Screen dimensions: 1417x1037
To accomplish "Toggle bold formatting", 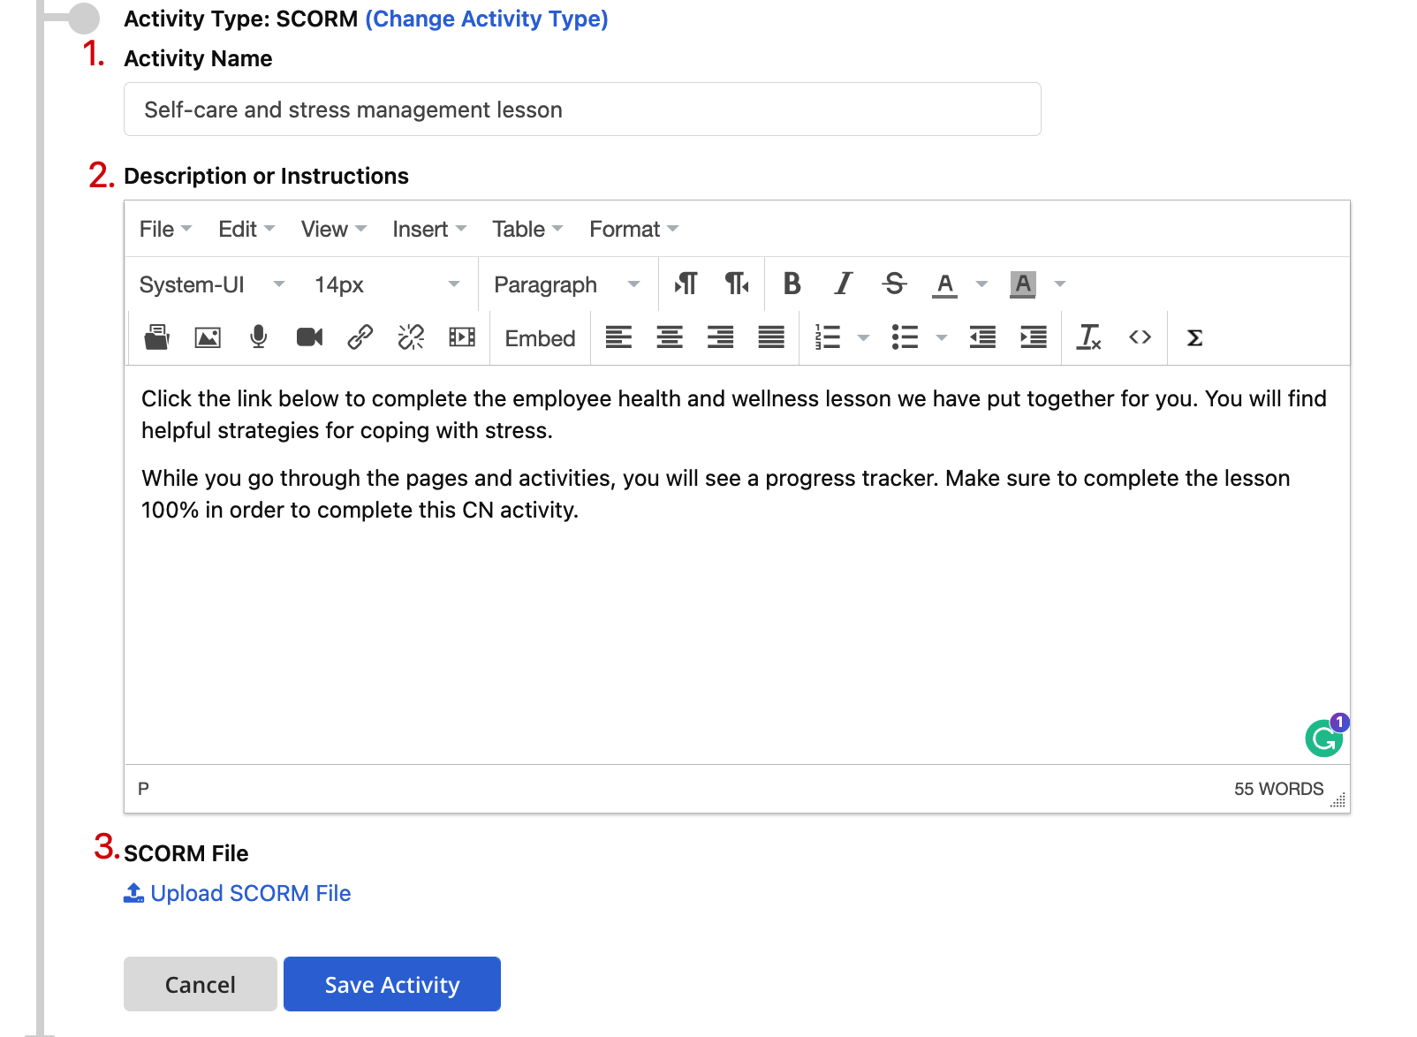I will (792, 284).
